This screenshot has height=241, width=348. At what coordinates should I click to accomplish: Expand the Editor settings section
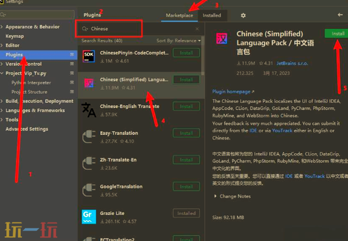(2, 46)
